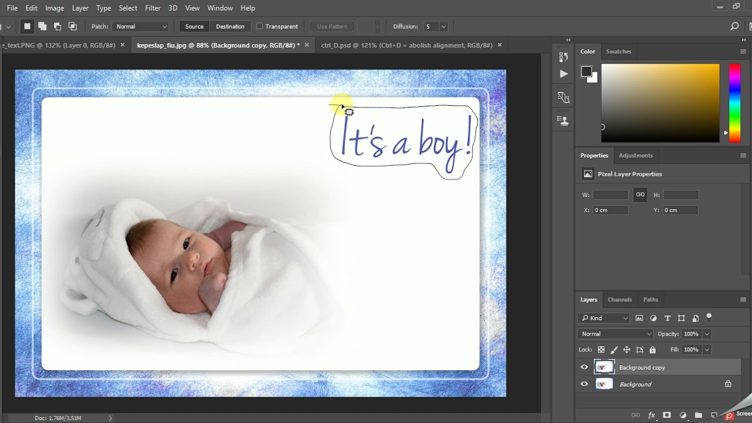Toggle link width and height button
The width and height of the screenshot is (752, 423).
click(x=640, y=194)
